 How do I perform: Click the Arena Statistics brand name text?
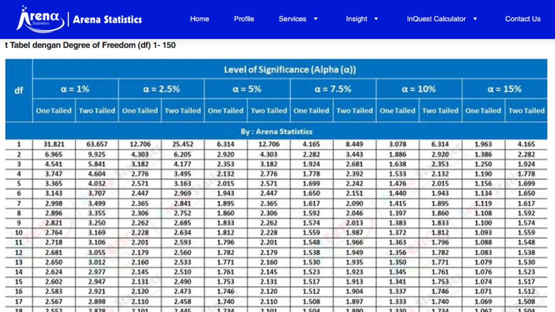click(108, 19)
